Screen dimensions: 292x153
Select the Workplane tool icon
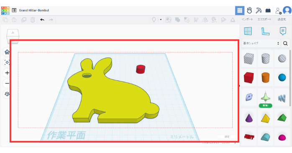[x=248, y=31]
